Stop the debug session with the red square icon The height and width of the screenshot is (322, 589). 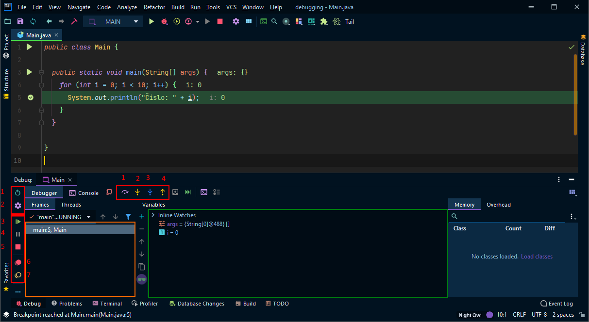click(x=17, y=247)
